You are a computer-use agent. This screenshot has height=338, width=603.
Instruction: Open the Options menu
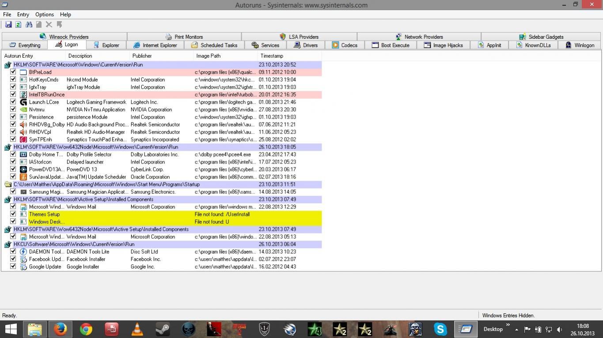point(45,15)
